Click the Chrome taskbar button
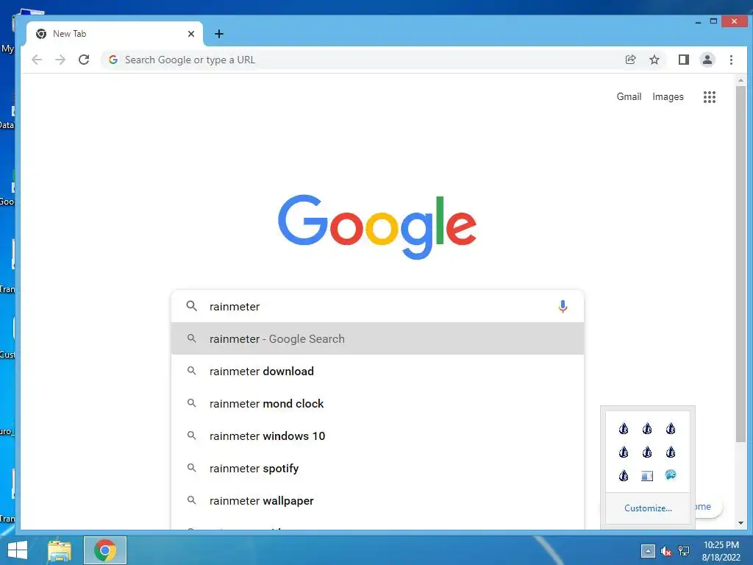The height and width of the screenshot is (565, 753). pos(105,550)
